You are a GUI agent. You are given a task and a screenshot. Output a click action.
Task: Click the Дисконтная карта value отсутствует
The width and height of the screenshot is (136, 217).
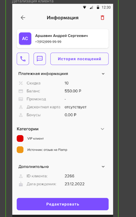pyautogui.click(x=75, y=107)
